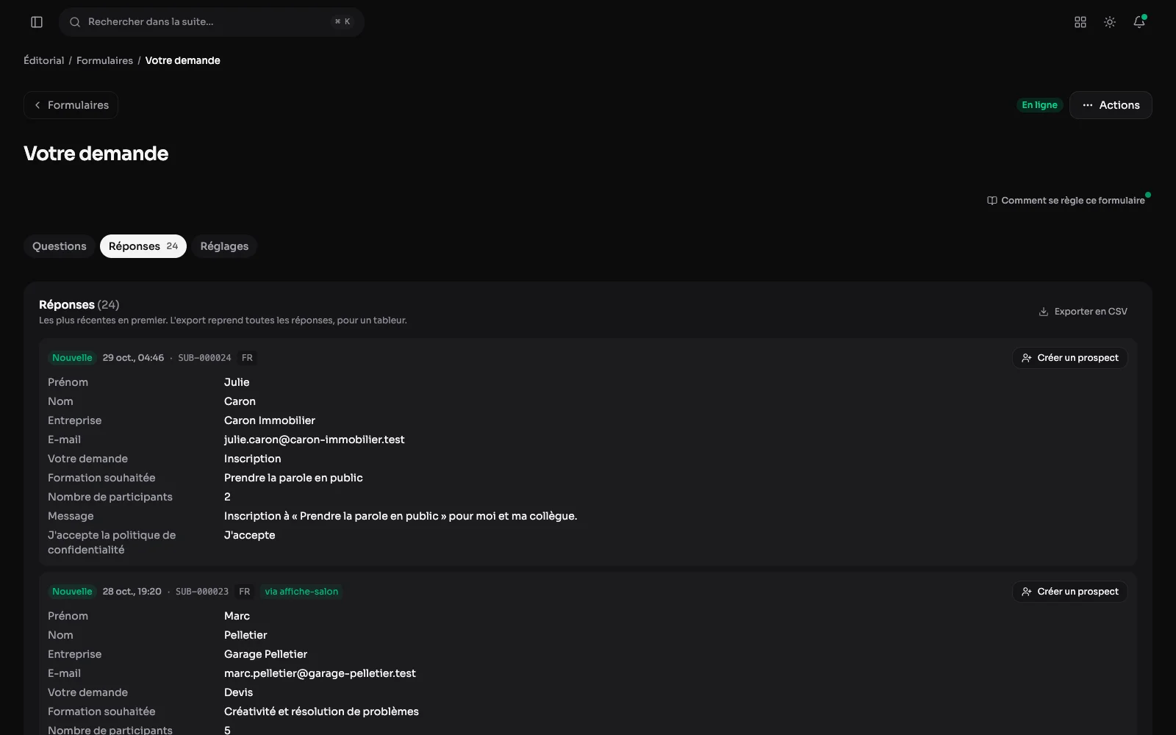1176x735 pixels.
Task: Go back via Formulaires chevron button
Action: point(71,105)
